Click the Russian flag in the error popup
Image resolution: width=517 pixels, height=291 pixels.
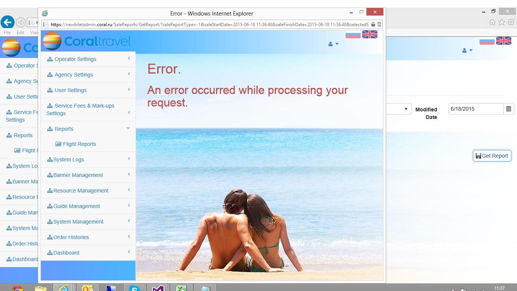click(353, 34)
